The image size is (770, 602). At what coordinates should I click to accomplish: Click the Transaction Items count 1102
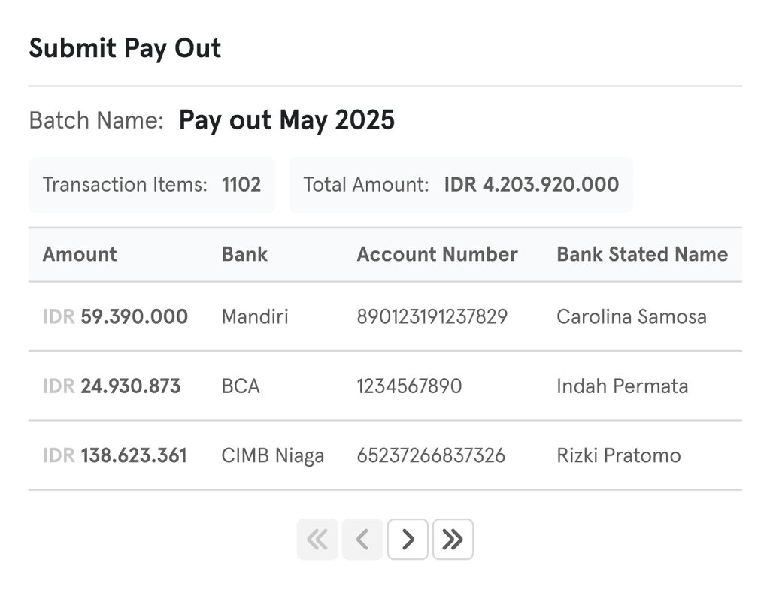coord(241,184)
